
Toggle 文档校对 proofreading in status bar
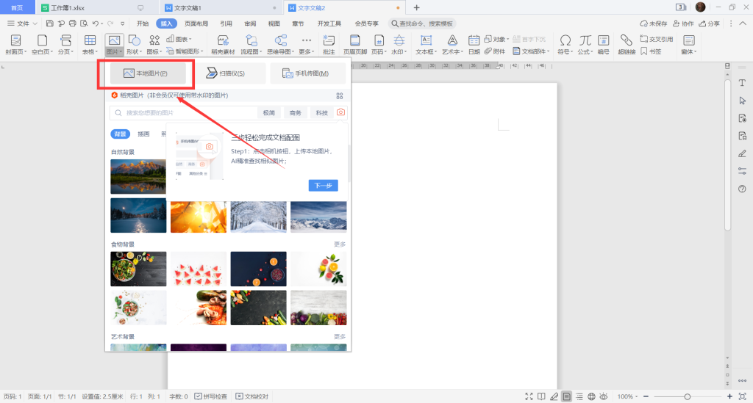pyautogui.click(x=251, y=396)
